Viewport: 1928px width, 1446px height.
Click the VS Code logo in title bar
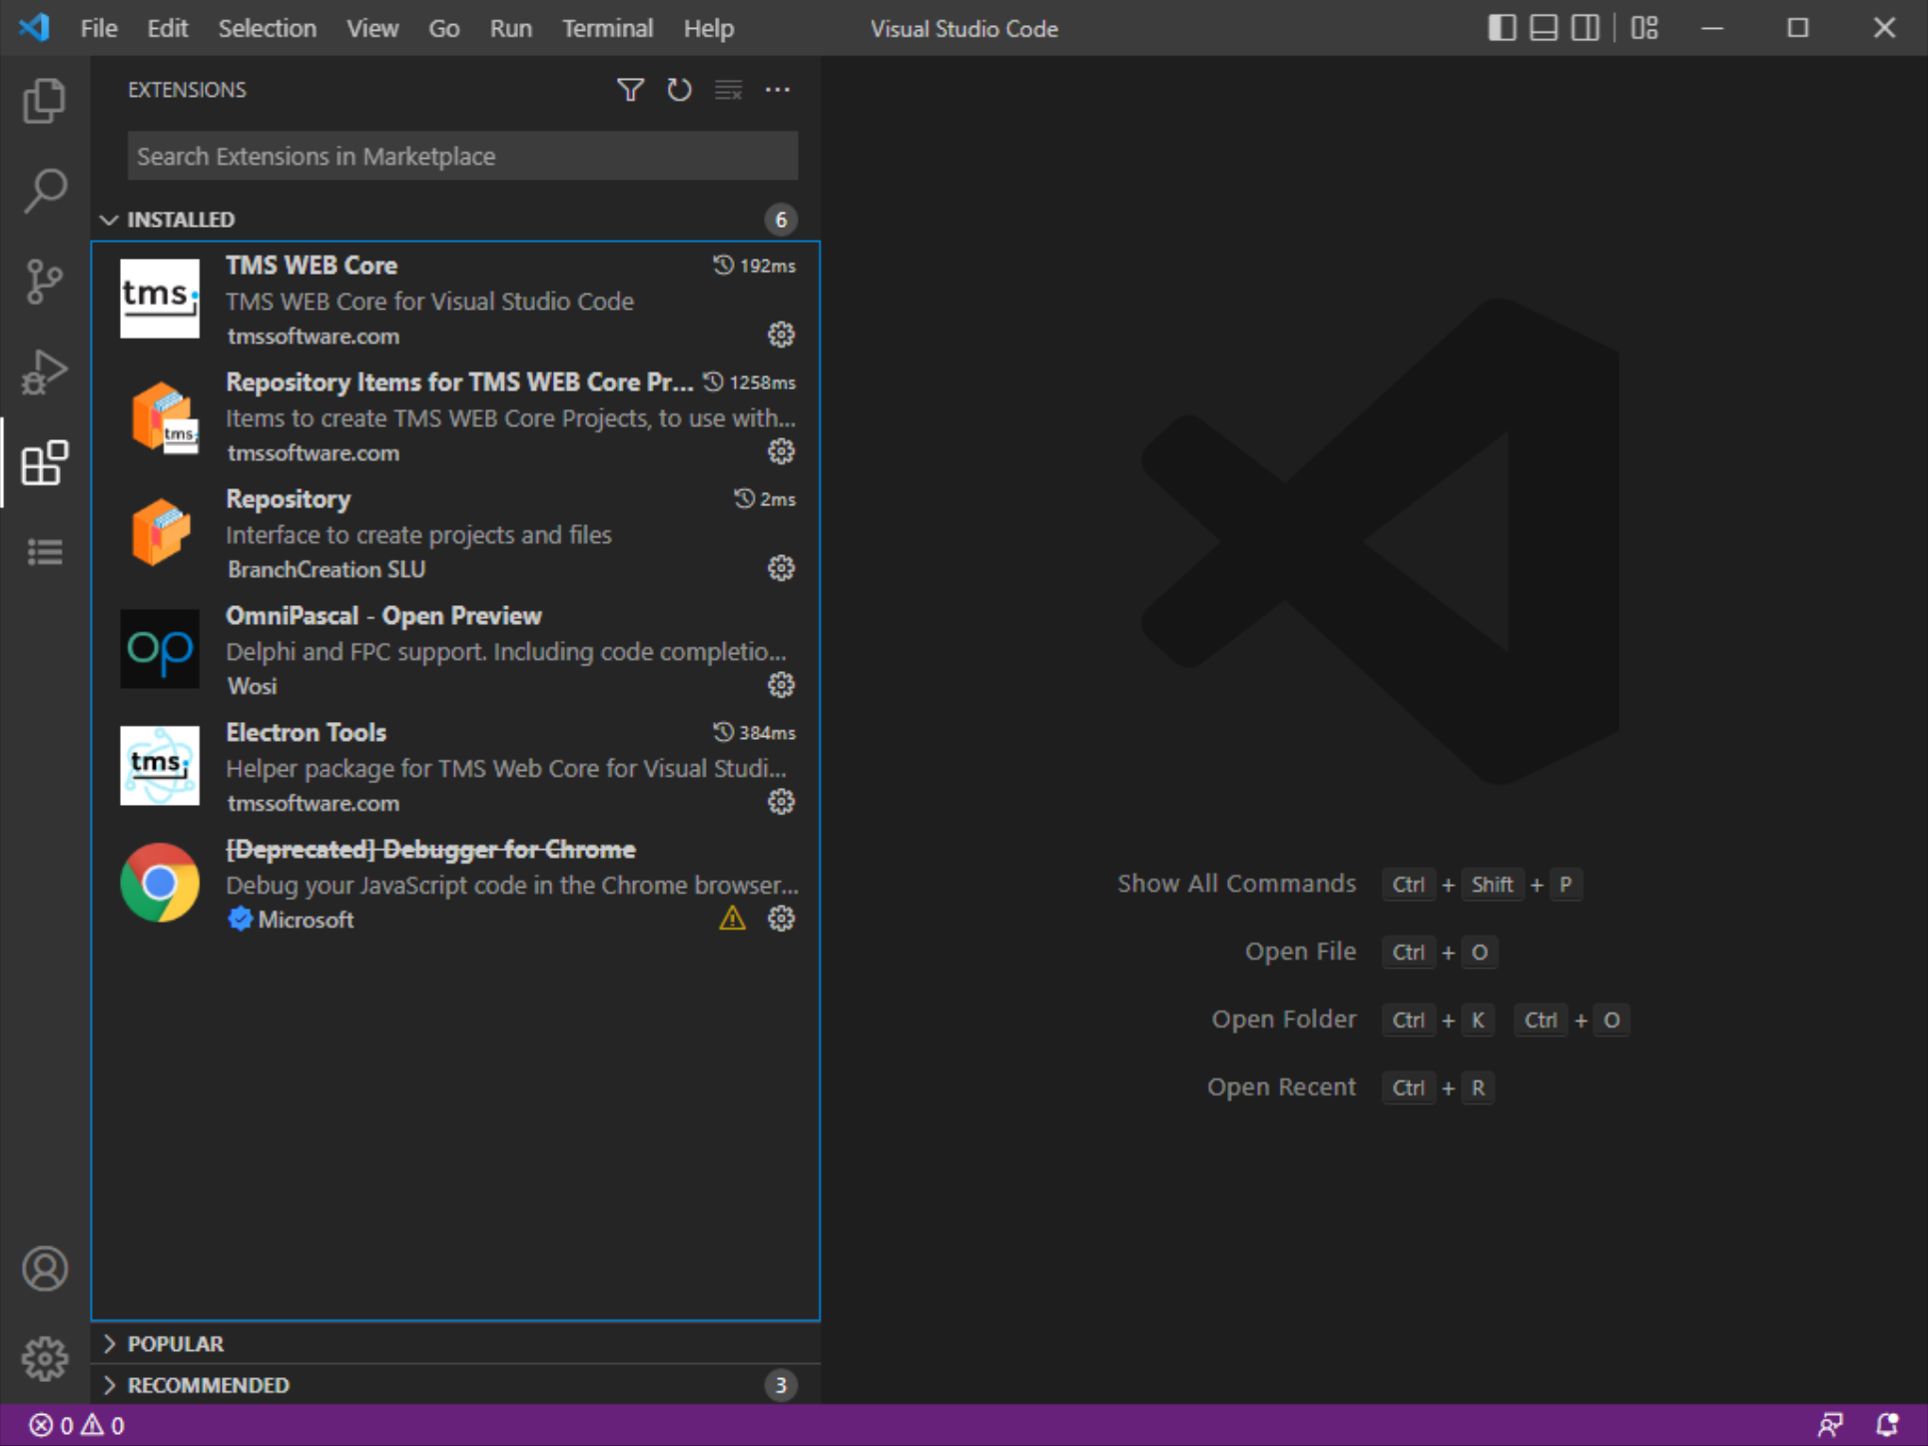tap(34, 27)
